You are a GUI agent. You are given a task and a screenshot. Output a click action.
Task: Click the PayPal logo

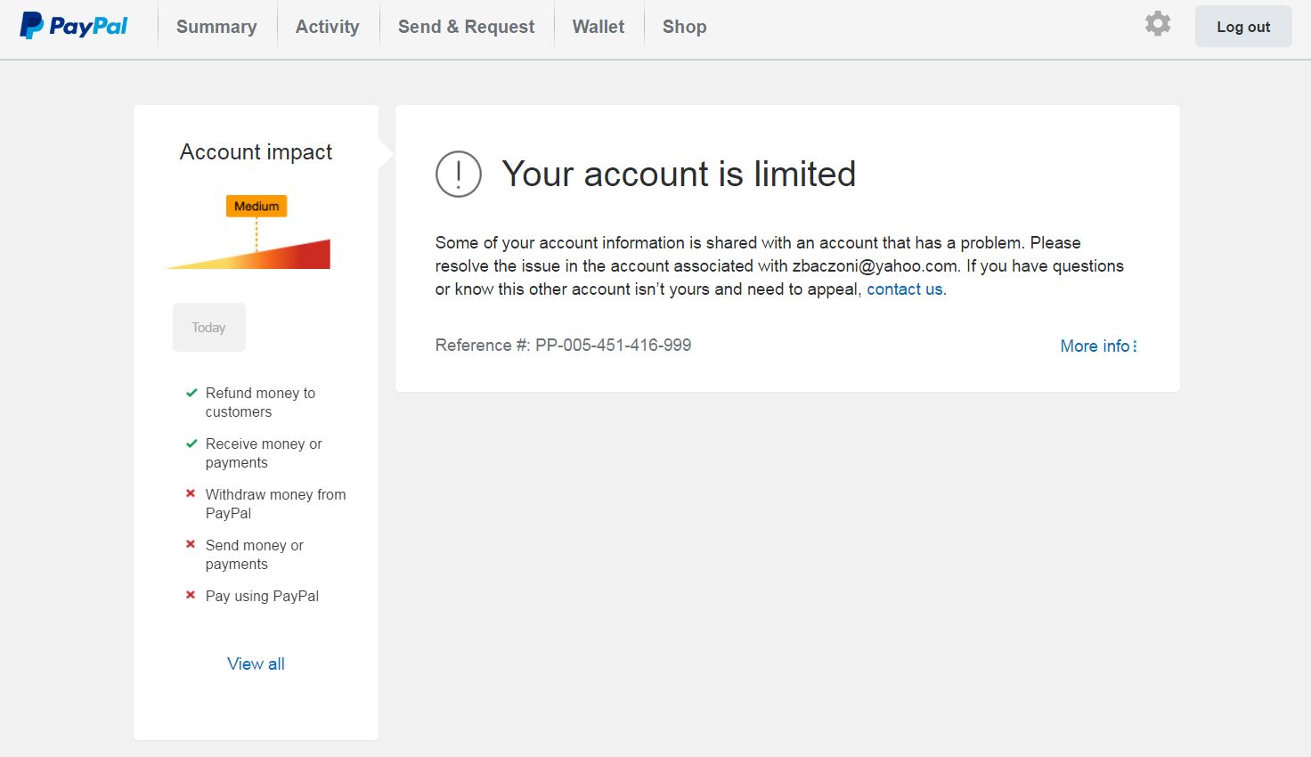(x=74, y=26)
